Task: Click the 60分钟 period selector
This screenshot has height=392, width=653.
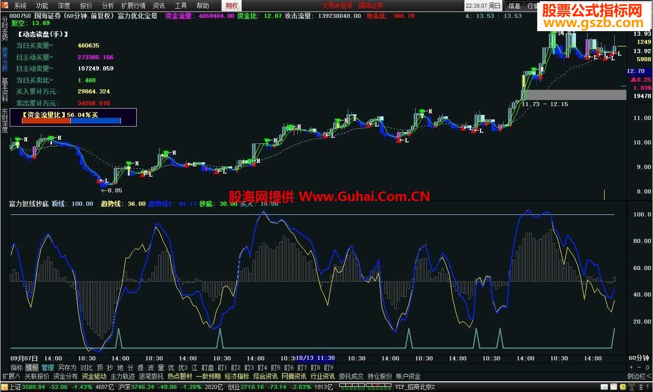Action: click(x=639, y=358)
